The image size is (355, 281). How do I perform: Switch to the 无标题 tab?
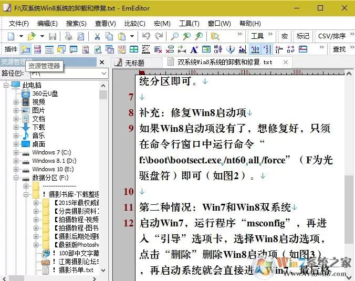(x=134, y=63)
